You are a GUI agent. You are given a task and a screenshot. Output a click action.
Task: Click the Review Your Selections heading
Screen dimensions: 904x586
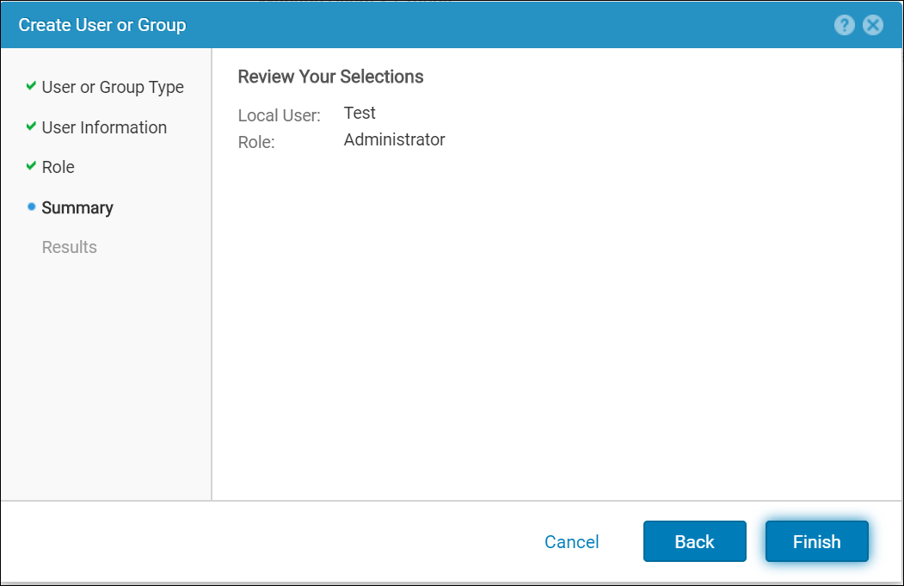pyautogui.click(x=330, y=77)
